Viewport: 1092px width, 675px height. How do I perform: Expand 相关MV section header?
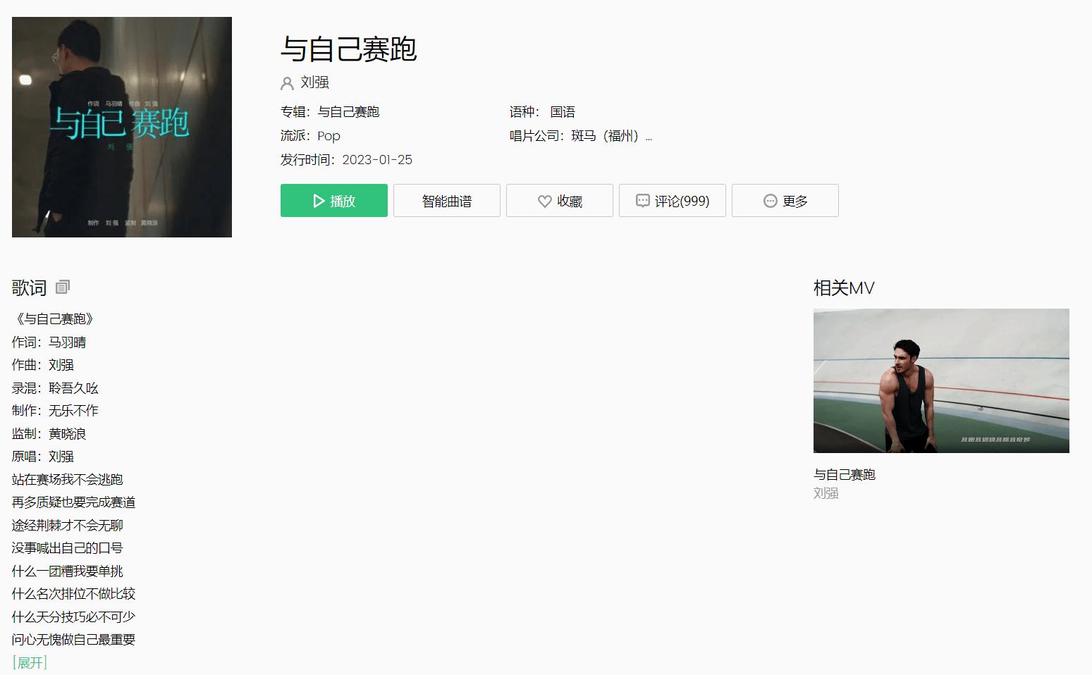[x=843, y=287]
